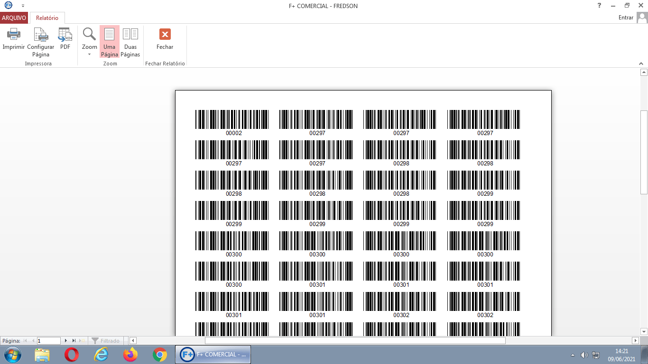Jump to the last page arrow

click(74, 341)
